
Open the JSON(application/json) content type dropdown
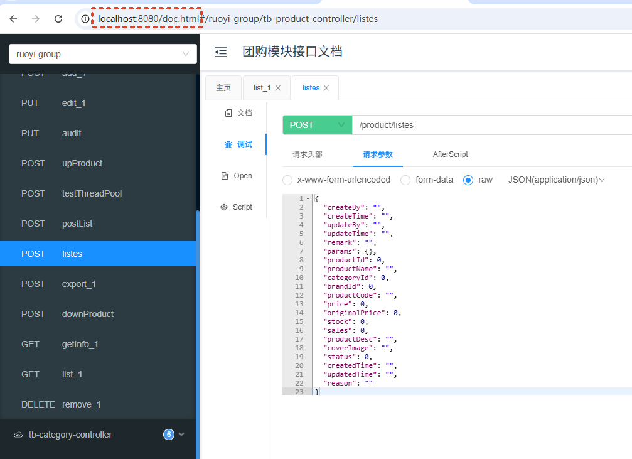point(556,180)
